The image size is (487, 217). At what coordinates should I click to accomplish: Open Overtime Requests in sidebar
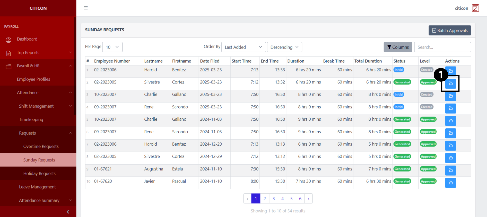41,146
